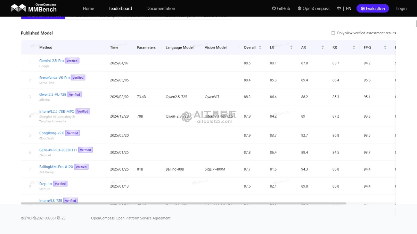417x234 pixels.
Task: Sort the table by the RR column
Action: [354, 47]
